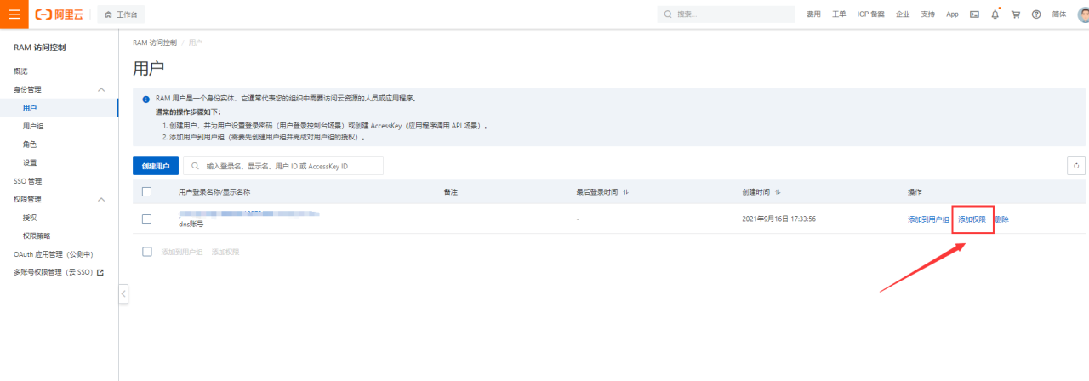Focus the top 搜索 search box
Image resolution: width=1089 pixels, height=381 pixels.
click(727, 14)
